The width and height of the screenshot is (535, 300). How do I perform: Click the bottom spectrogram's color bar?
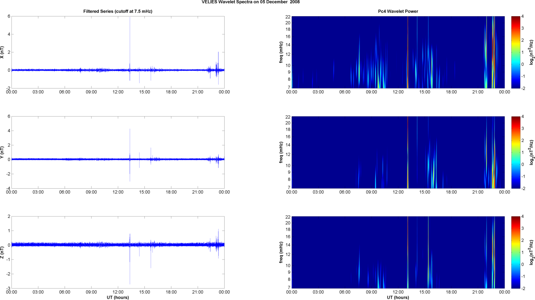(516, 252)
